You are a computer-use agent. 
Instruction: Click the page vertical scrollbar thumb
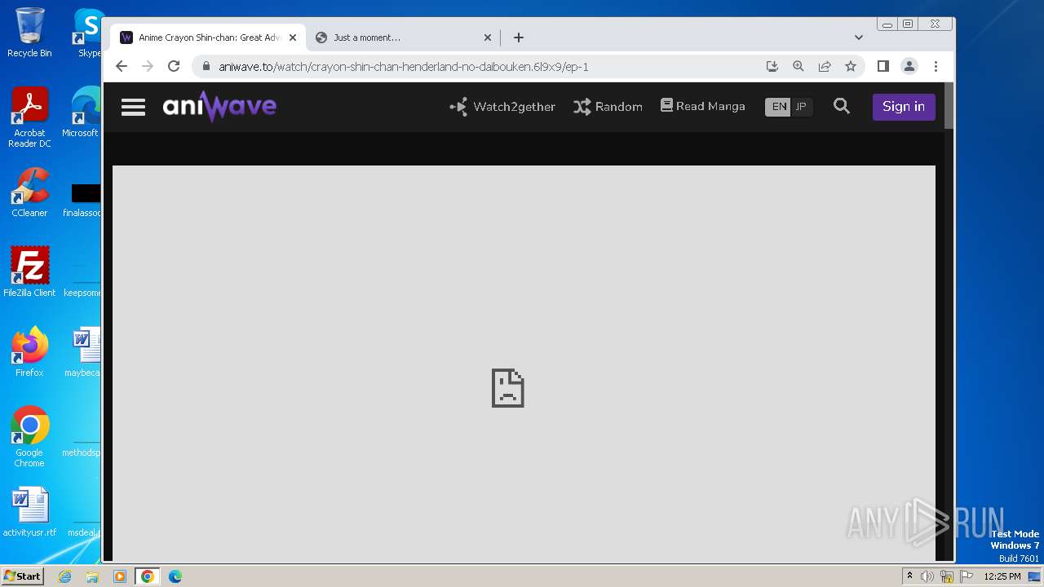pyautogui.click(x=949, y=106)
